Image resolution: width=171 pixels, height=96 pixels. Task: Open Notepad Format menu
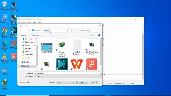[x=29, y=22]
